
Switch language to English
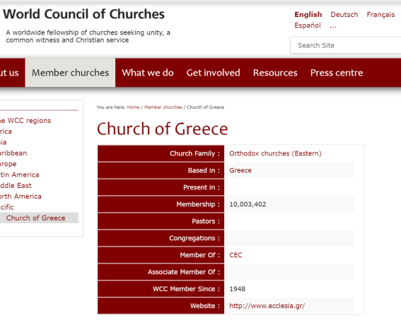[308, 15]
